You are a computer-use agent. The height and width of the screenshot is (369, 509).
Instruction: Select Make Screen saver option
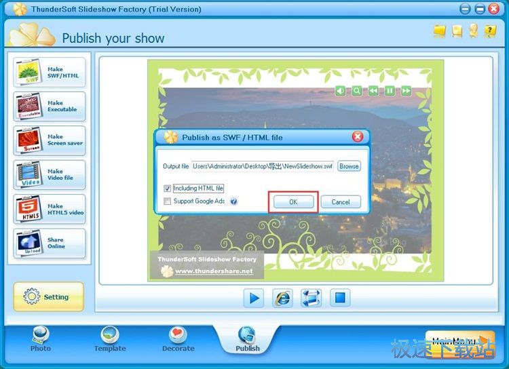(x=50, y=140)
